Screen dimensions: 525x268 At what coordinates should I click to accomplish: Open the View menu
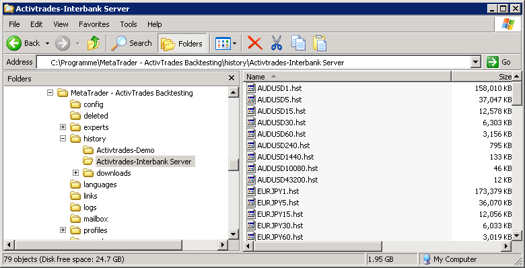[61, 24]
